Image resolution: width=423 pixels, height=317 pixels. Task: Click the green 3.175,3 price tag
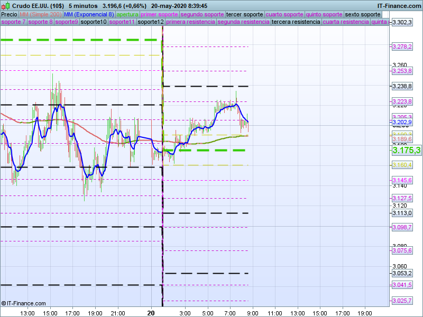click(x=406, y=151)
